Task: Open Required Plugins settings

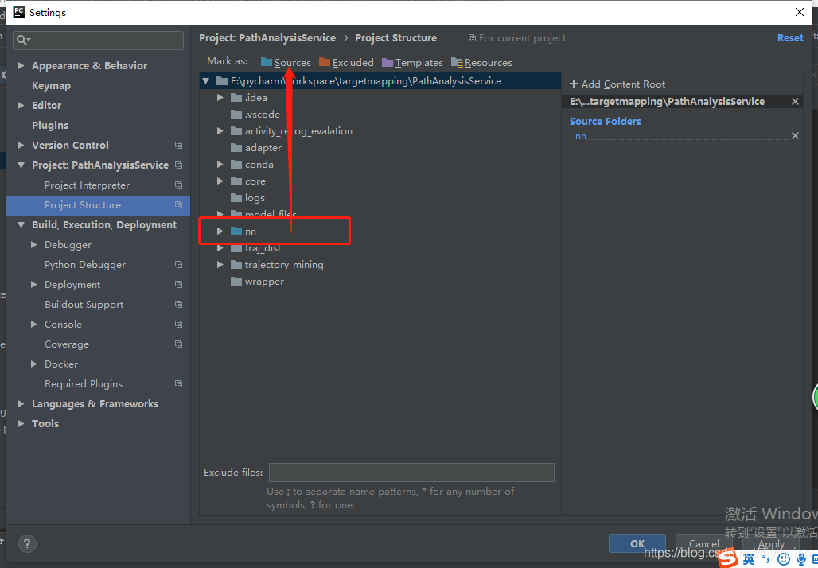Action: pos(84,384)
